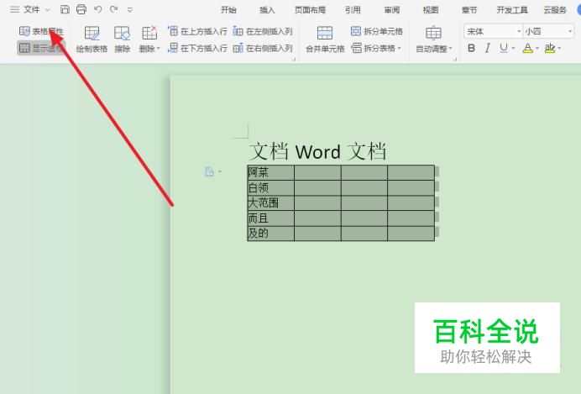Expand the arrow next to 文件
The width and height of the screenshot is (581, 394).
click(47, 10)
